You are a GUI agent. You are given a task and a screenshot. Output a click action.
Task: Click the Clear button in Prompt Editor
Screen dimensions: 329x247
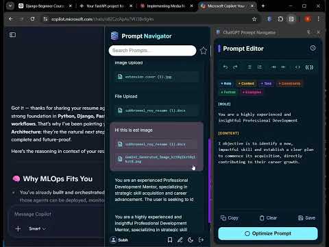pyautogui.click(x=268, y=218)
